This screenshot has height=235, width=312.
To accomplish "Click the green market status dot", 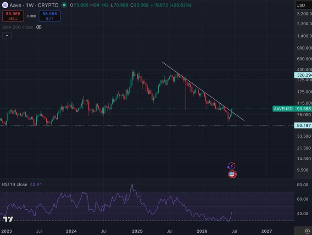I will 64,5.
